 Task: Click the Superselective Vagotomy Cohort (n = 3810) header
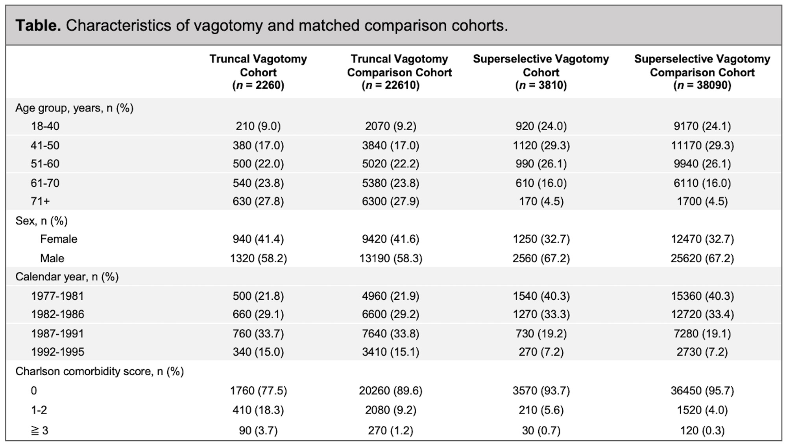(x=541, y=72)
